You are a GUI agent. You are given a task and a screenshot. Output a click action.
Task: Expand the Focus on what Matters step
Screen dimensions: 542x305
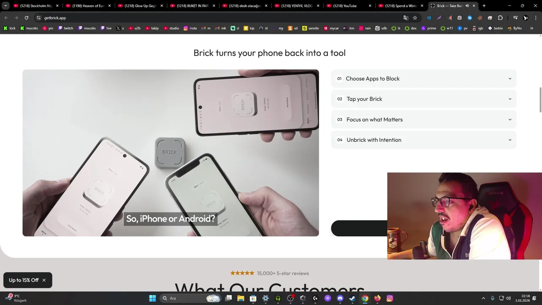click(x=424, y=119)
